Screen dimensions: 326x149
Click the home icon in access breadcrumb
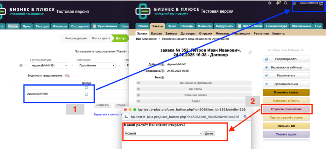click(x=21, y=65)
